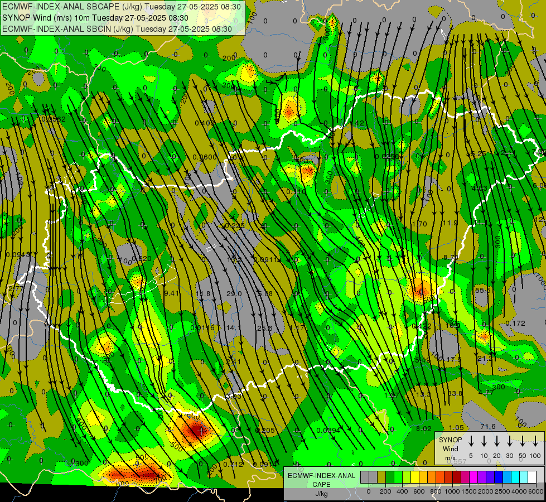Click the 5 m/s wind arrow in legend
This screenshot has height=502, width=546.
click(471, 441)
